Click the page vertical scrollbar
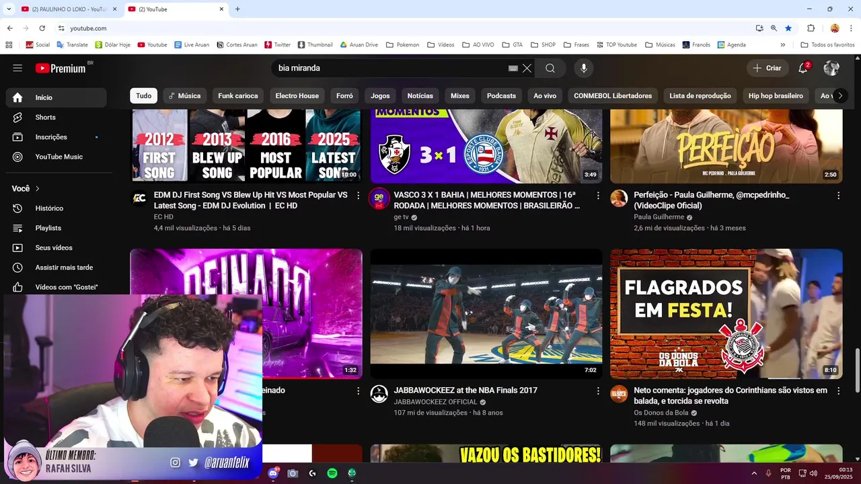This screenshot has width=861, height=484. pyautogui.click(x=857, y=371)
